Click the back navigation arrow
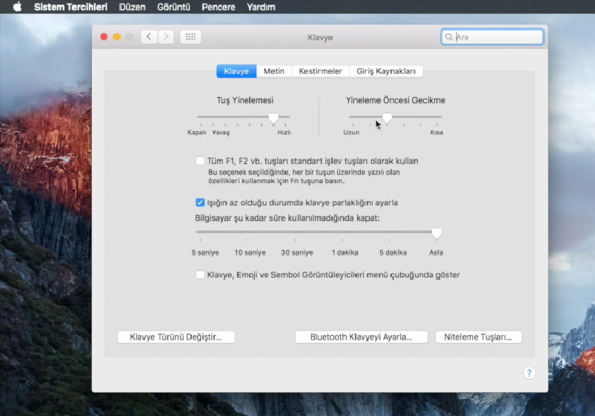The width and height of the screenshot is (595, 416). tap(149, 36)
